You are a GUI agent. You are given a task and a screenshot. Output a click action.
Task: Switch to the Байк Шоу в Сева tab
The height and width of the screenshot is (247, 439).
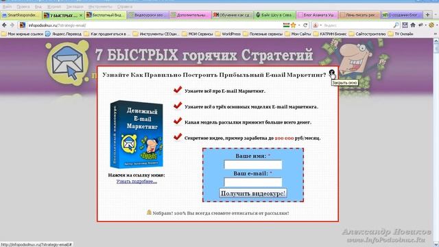pyautogui.click(x=275, y=15)
